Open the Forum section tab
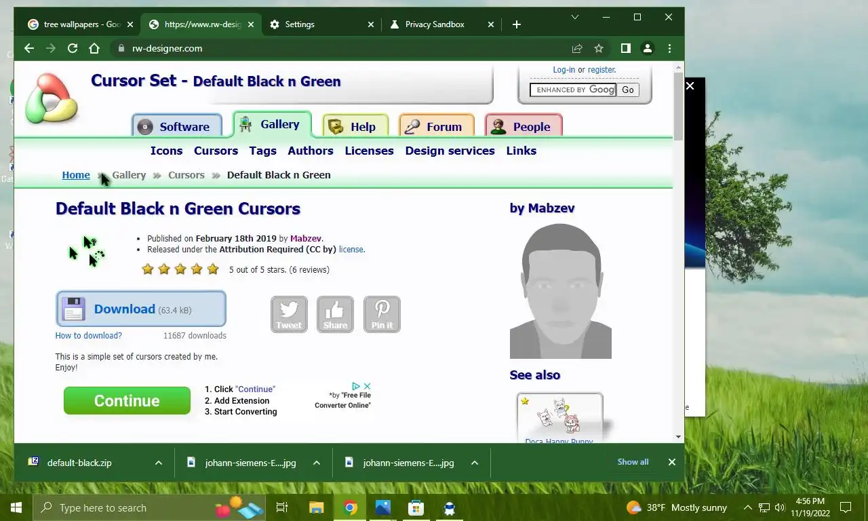Screen dimensions: 868x521 coord(437,126)
